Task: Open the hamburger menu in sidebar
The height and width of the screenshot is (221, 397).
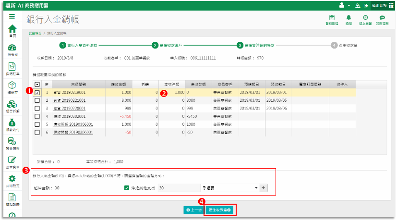Action: pyautogui.click(x=12, y=16)
